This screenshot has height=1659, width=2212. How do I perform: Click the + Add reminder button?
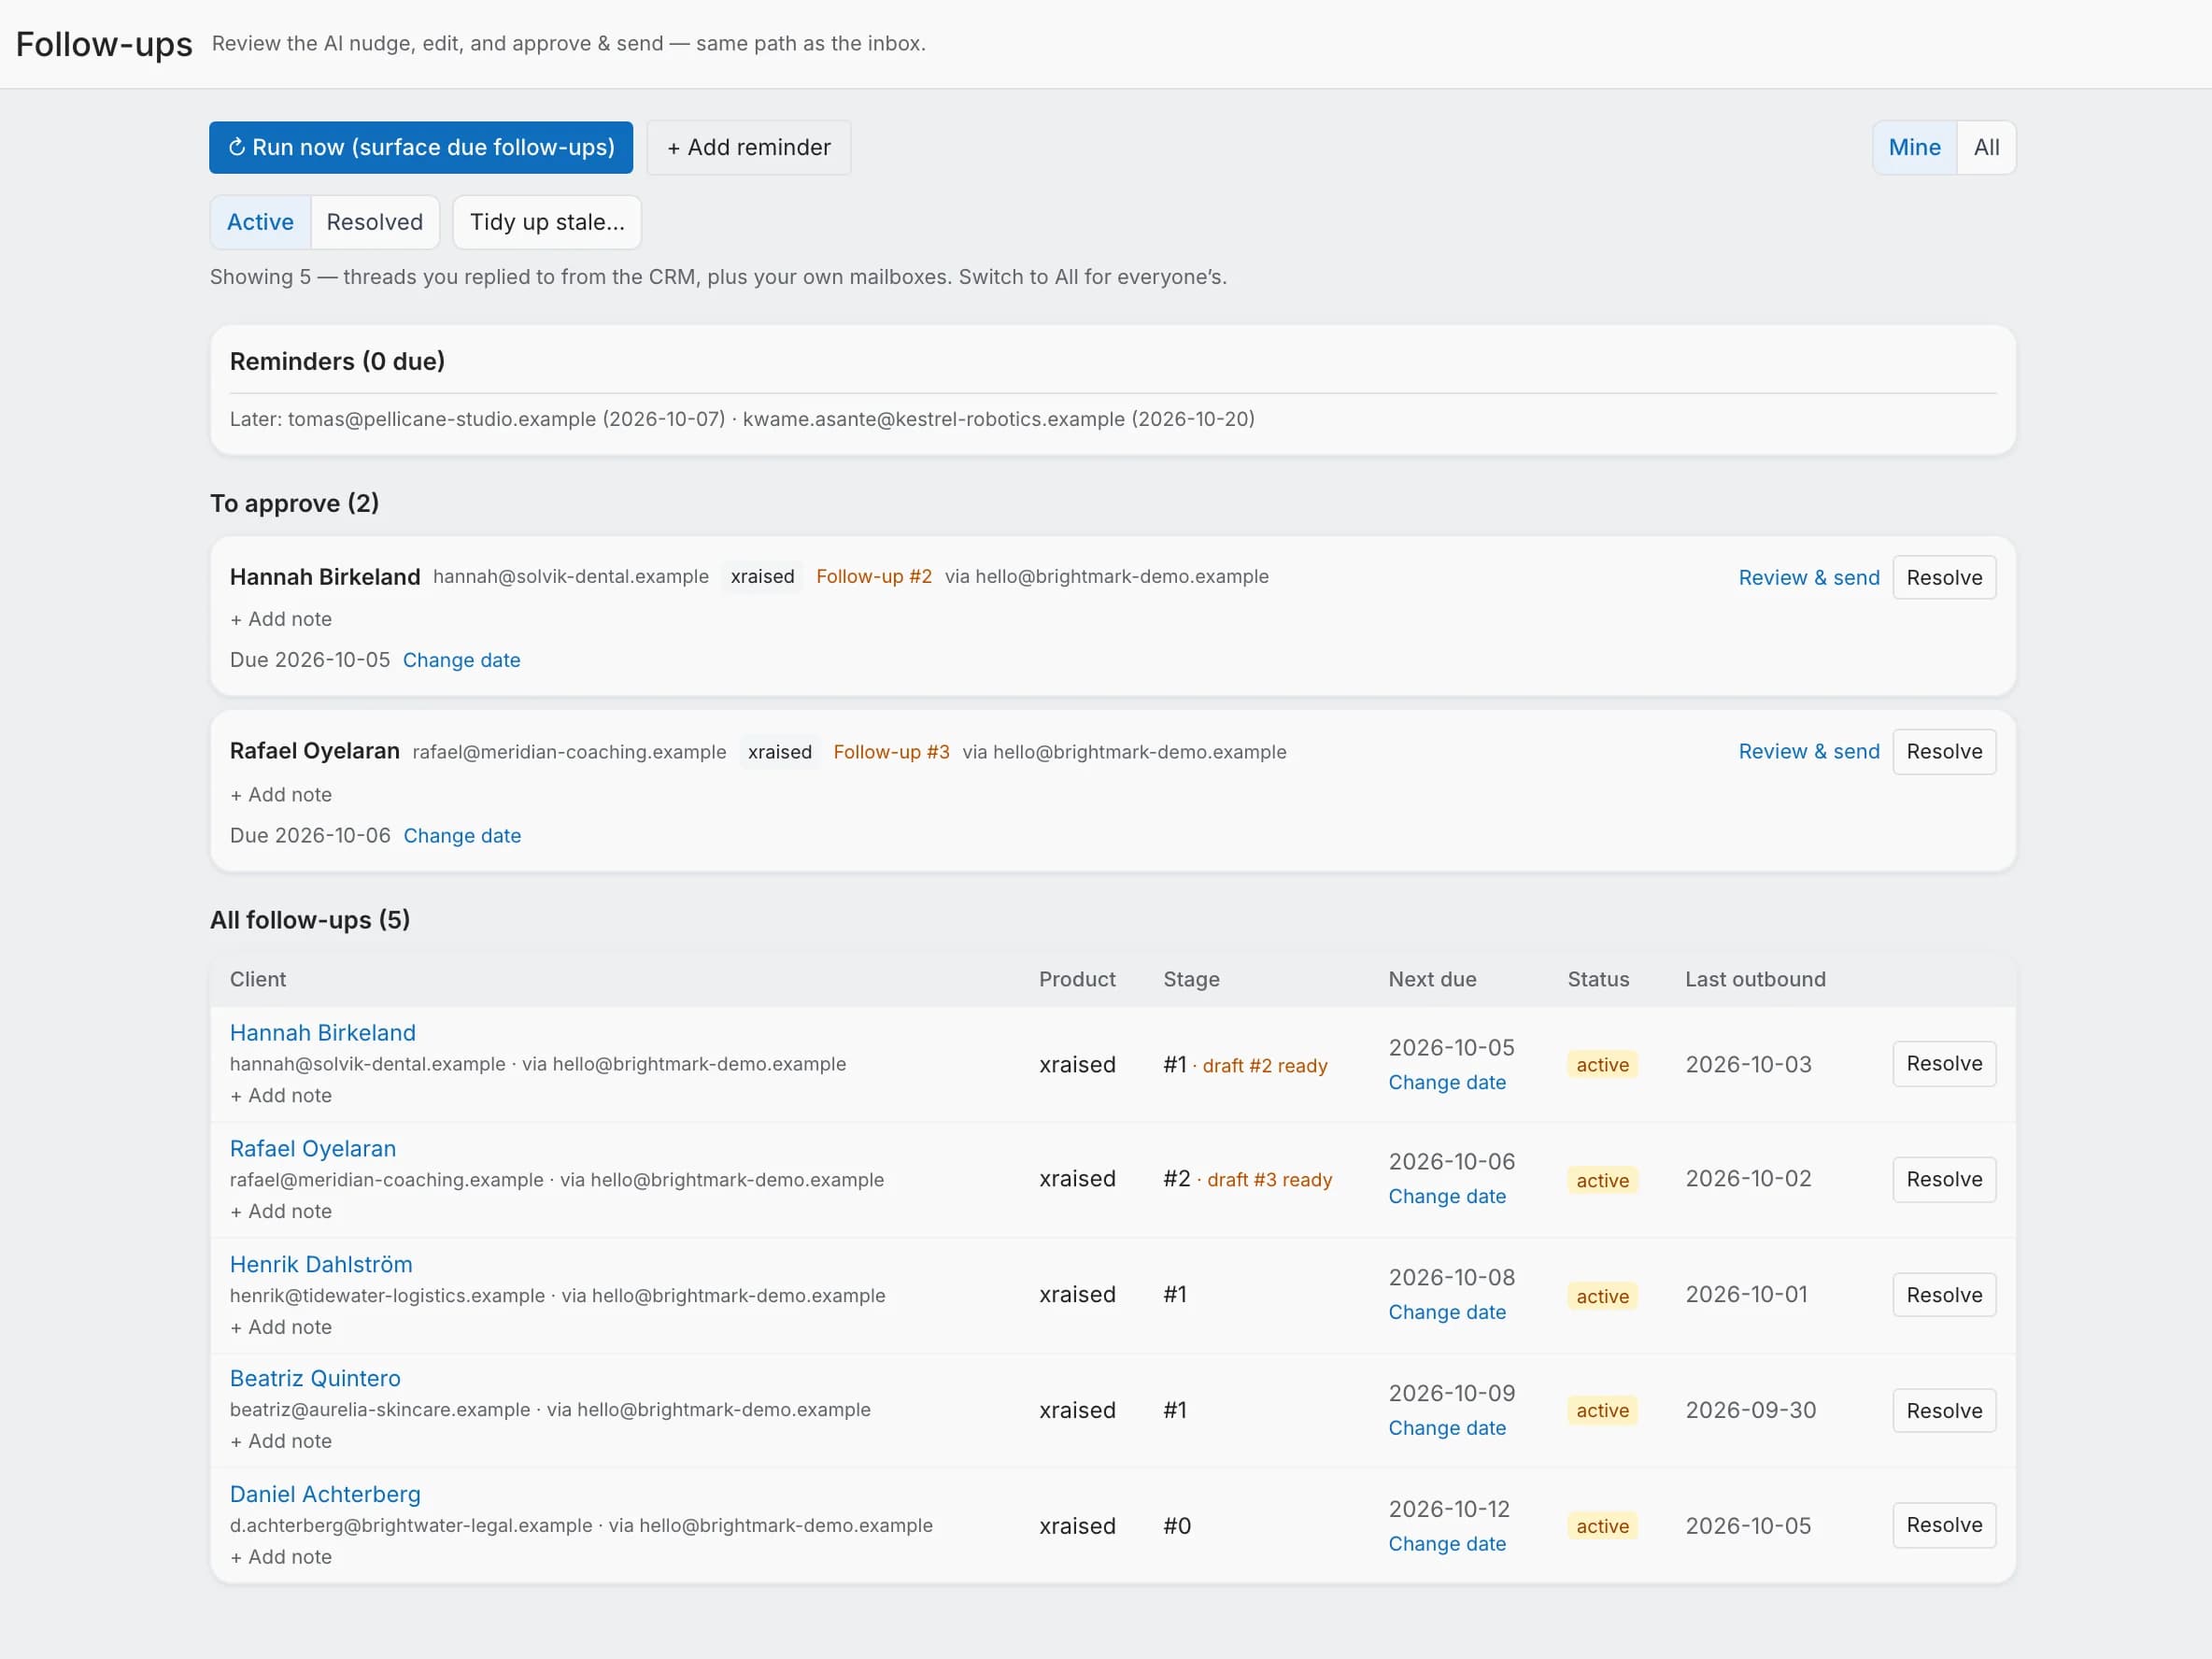tap(749, 147)
